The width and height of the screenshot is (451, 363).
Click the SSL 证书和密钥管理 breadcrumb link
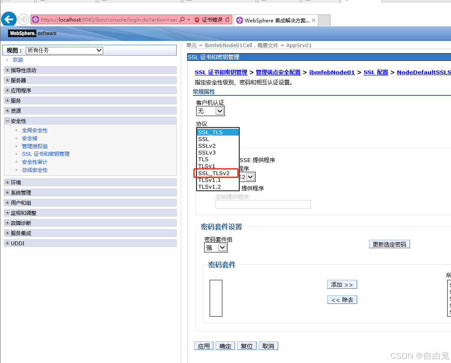click(x=221, y=72)
